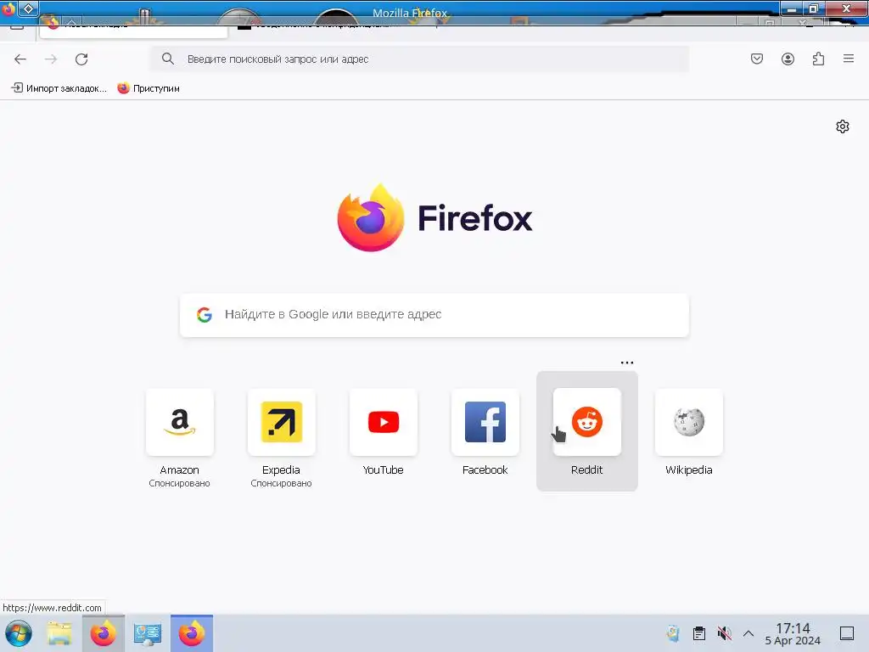Click the Google search box on page
869x652 pixels.
point(434,315)
